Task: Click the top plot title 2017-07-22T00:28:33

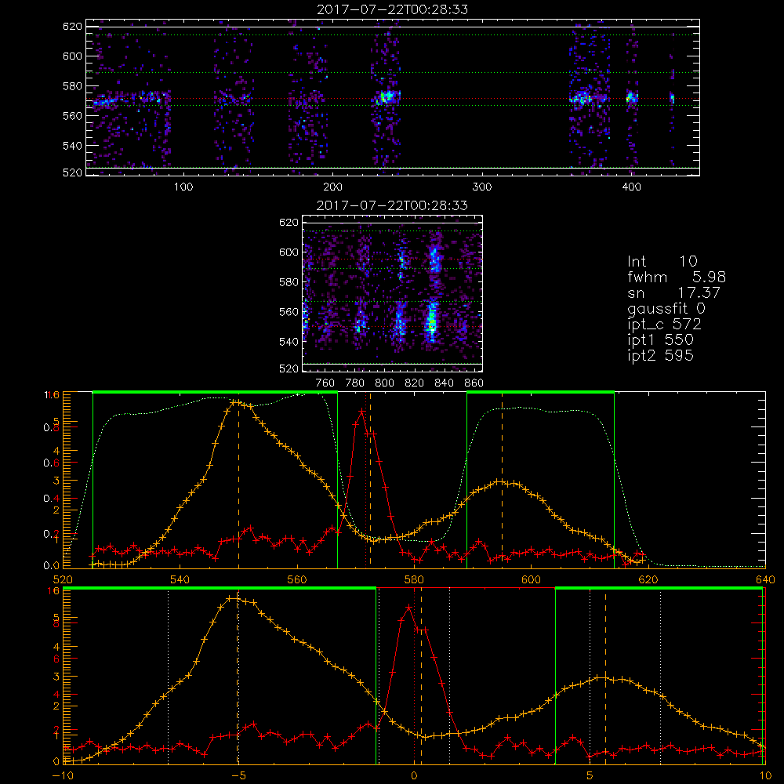Action: 392,9
